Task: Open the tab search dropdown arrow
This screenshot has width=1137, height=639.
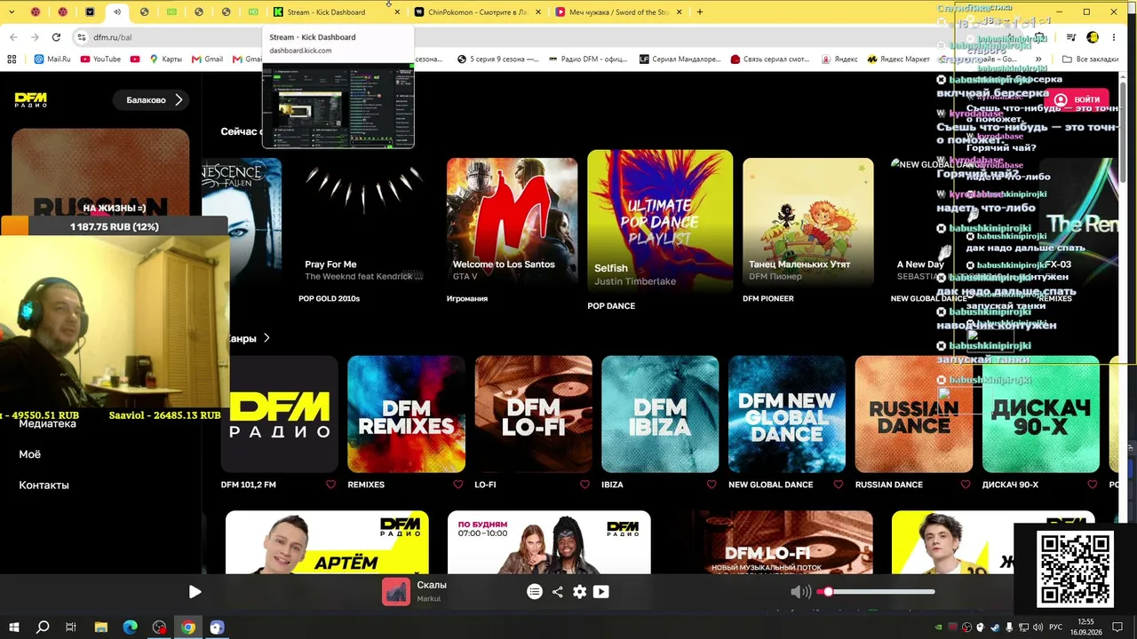Action: pos(12,12)
